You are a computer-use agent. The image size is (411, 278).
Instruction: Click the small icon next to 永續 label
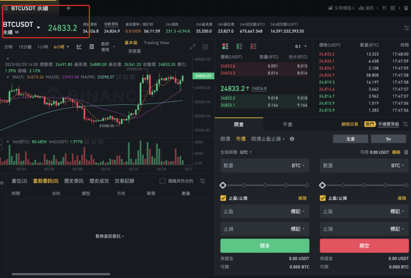pos(17,32)
